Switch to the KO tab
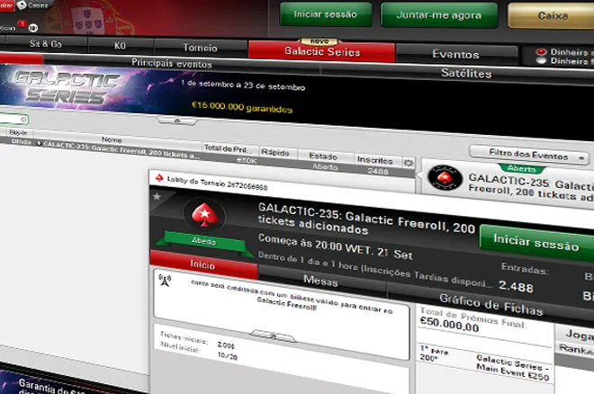The height and width of the screenshot is (394, 594). [120, 46]
